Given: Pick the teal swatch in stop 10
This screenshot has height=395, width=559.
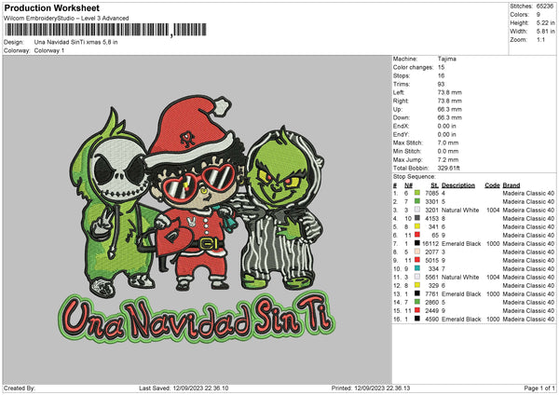Looking at the screenshot, I should 416,268.
